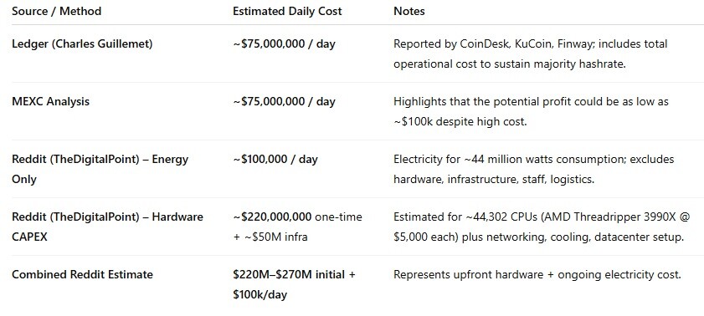Select the MEXC Analysis row label
Screen dimensions: 704x316
pyautogui.click(x=51, y=101)
